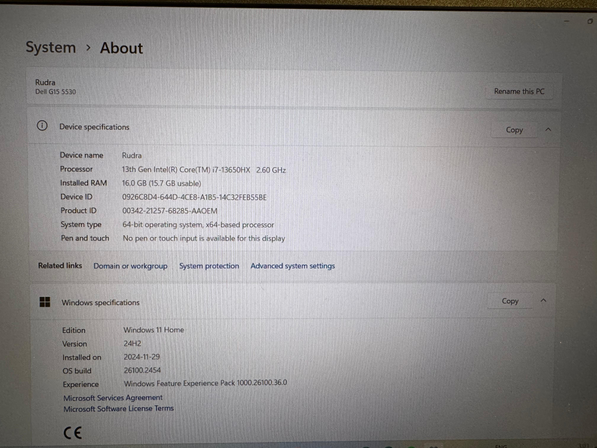The height and width of the screenshot is (448, 597).
Task: Click the Rename this PC button
Action: [x=519, y=91]
